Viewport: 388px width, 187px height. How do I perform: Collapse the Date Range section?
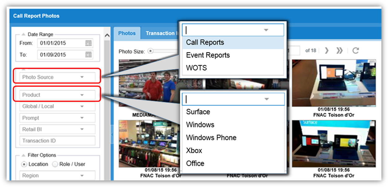(24, 35)
